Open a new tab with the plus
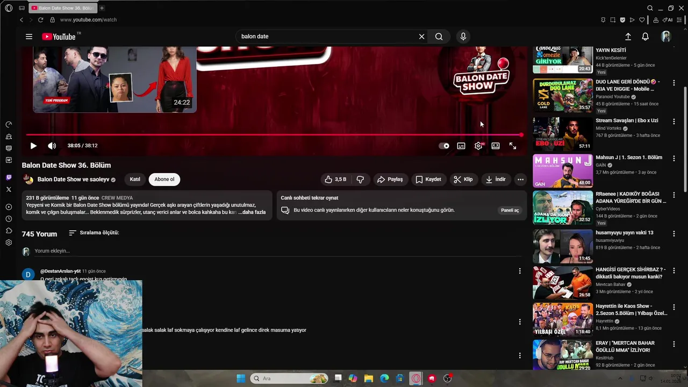688x387 pixels. [102, 8]
